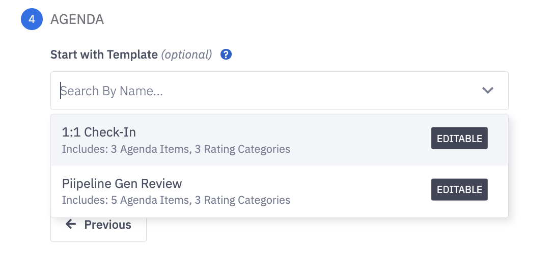The height and width of the screenshot is (270, 551).
Task: Click the "Piipeline Gen Review" title text
Action: (122, 183)
